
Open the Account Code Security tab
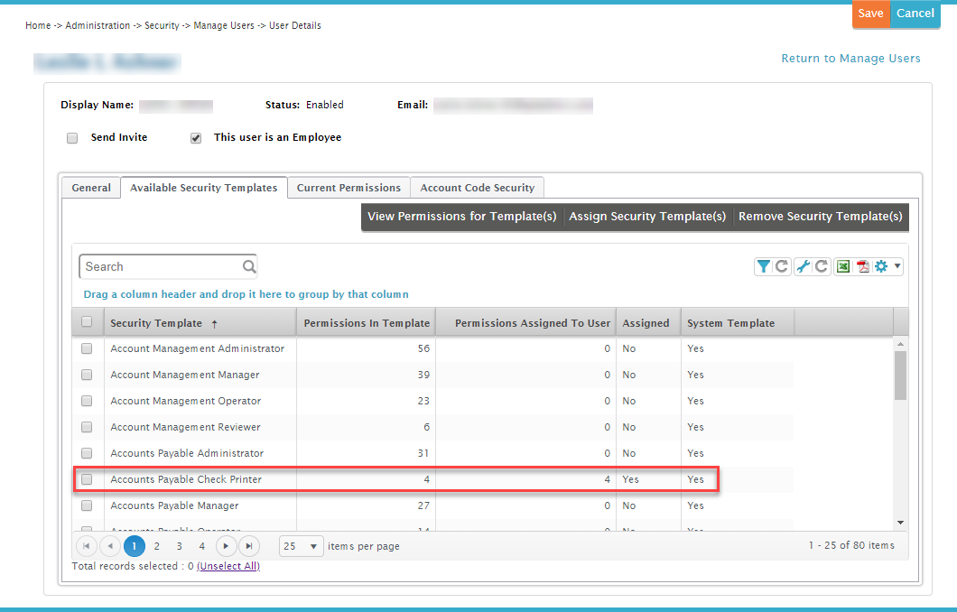(x=477, y=188)
